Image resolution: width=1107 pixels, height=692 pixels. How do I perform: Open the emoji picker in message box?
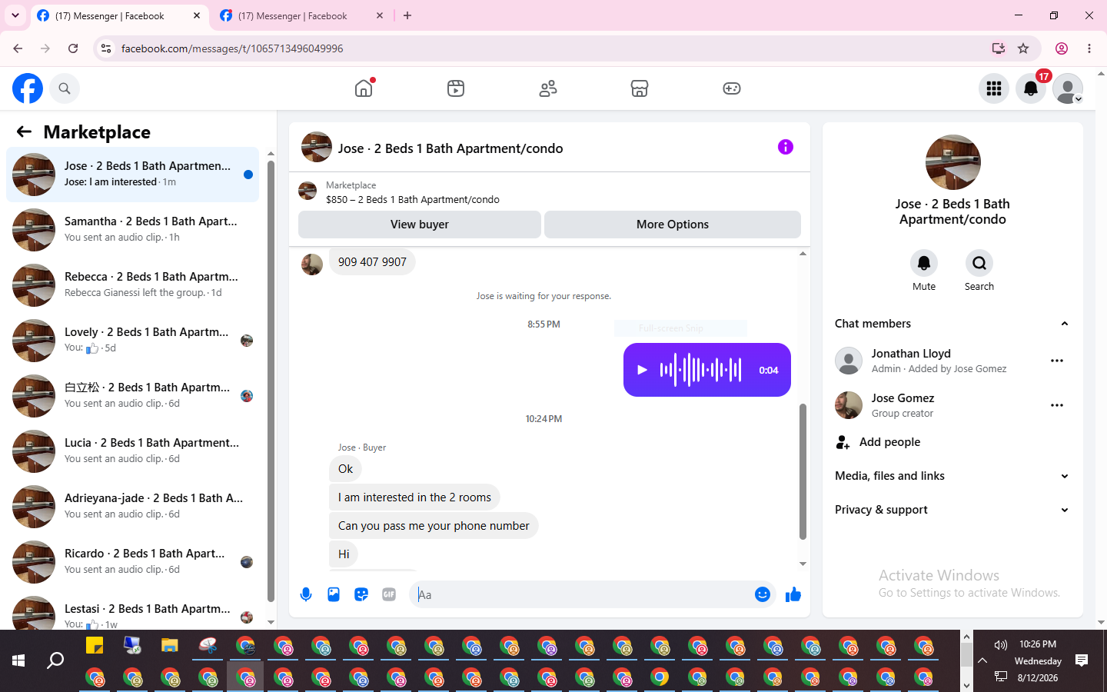(763, 594)
